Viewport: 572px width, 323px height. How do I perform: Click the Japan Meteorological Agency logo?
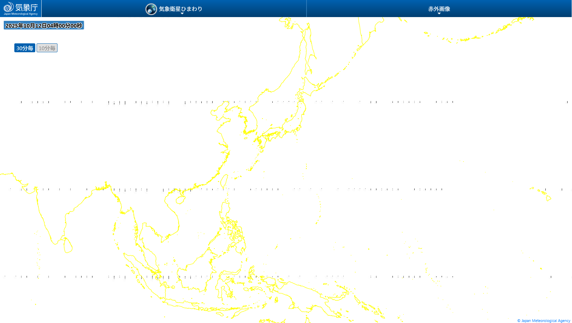[x=20, y=9]
